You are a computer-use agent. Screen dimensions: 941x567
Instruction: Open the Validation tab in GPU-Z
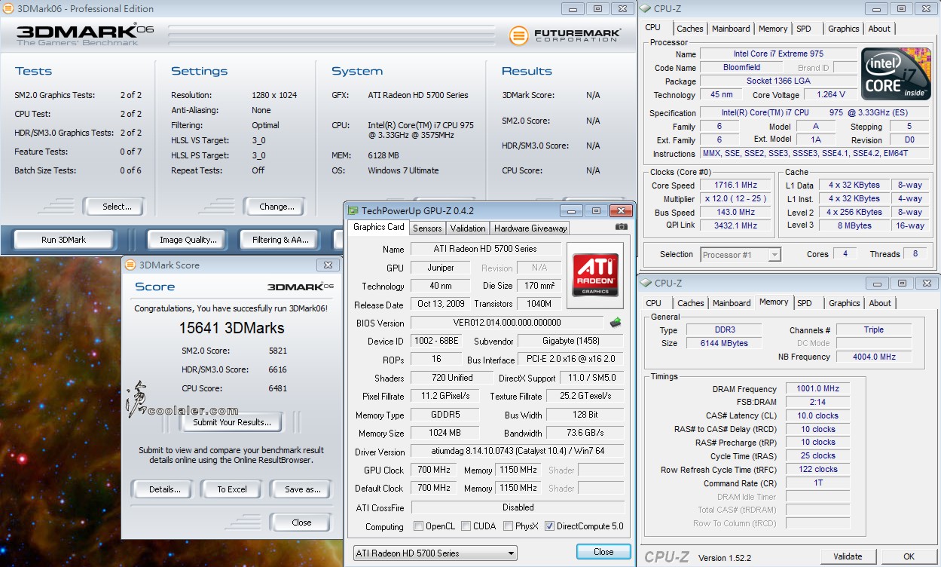click(468, 228)
